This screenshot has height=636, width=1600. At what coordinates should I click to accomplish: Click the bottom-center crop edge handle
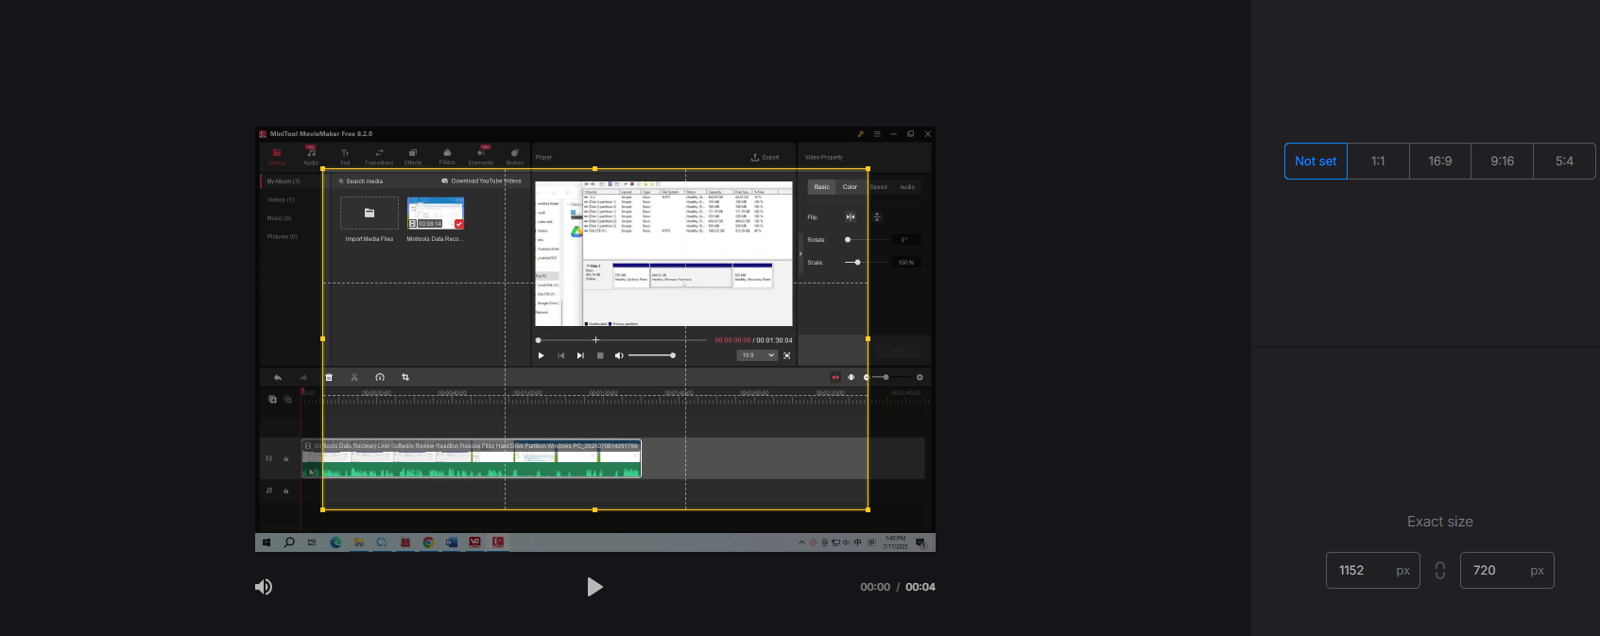pyautogui.click(x=594, y=509)
